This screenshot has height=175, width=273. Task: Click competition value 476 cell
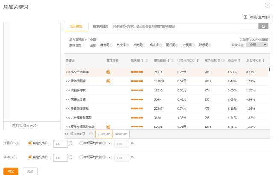(x=207, y=90)
